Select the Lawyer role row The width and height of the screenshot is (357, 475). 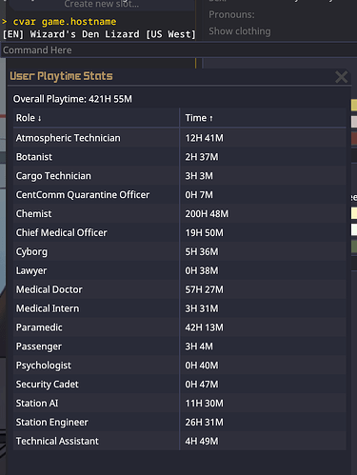point(180,270)
